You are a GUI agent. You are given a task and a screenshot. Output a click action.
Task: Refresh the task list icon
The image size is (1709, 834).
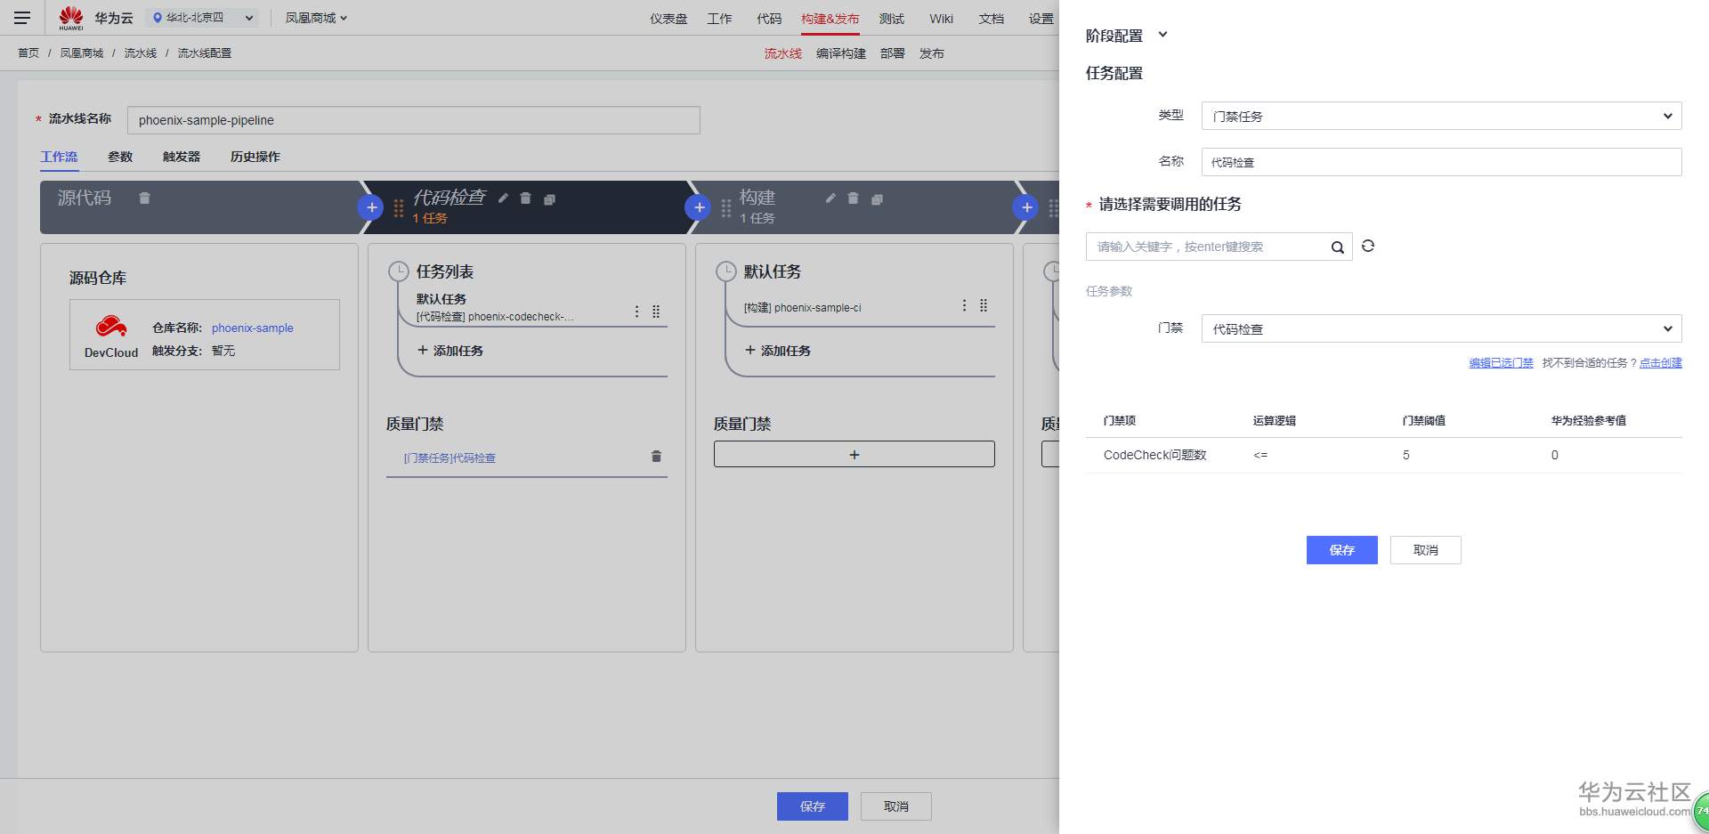tap(1368, 246)
